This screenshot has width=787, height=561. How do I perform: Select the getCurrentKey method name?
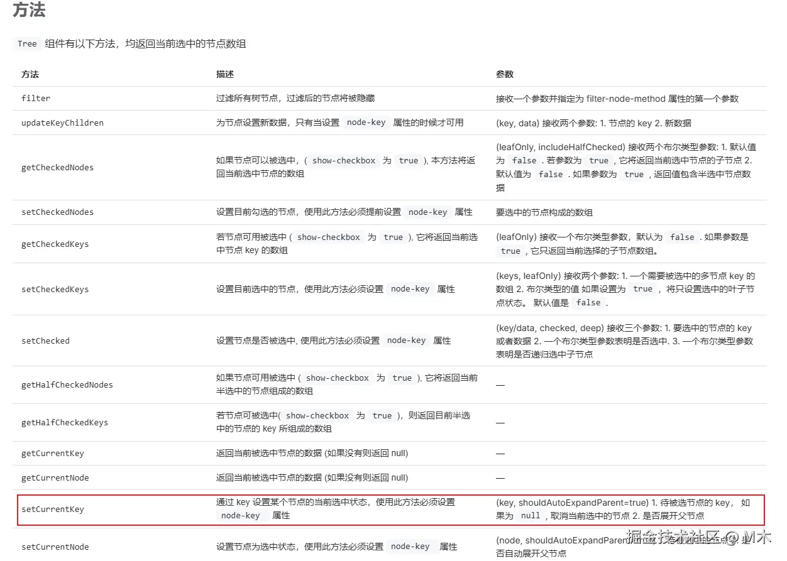point(53,454)
